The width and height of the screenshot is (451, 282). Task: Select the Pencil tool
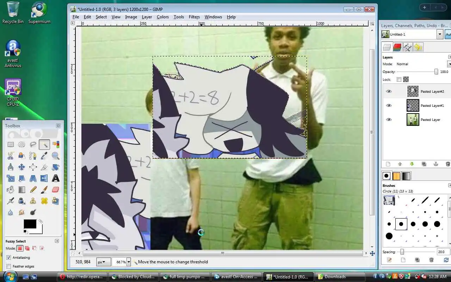pyautogui.click(x=33, y=190)
